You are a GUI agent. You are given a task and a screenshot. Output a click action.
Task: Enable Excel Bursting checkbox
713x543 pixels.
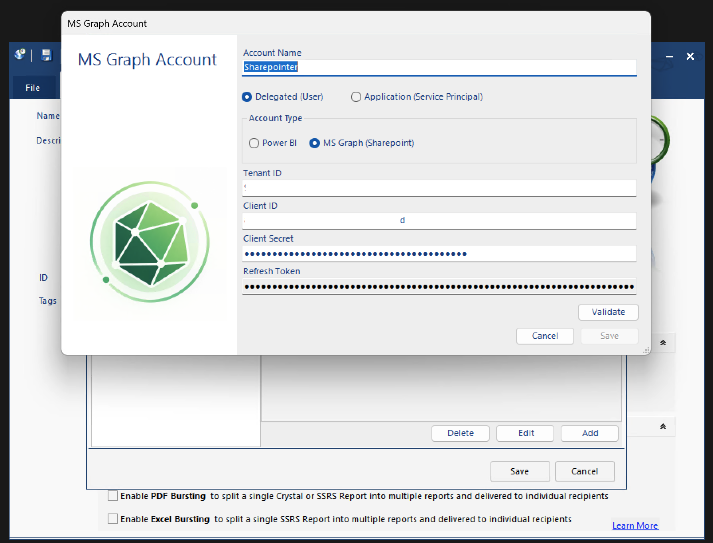[x=113, y=519]
